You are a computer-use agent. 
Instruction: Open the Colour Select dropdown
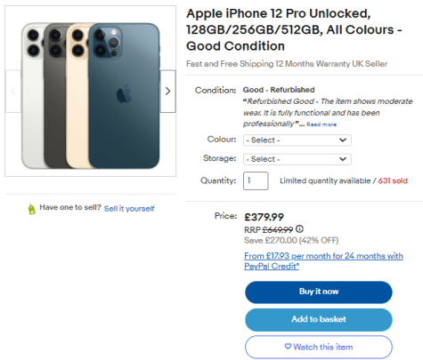(x=297, y=140)
